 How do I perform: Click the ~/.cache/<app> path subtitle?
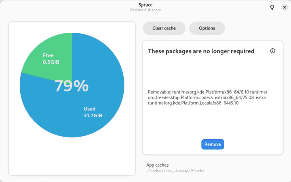click(175, 171)
